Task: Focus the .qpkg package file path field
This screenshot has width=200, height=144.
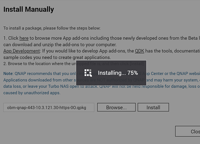Action: [49, 107]
